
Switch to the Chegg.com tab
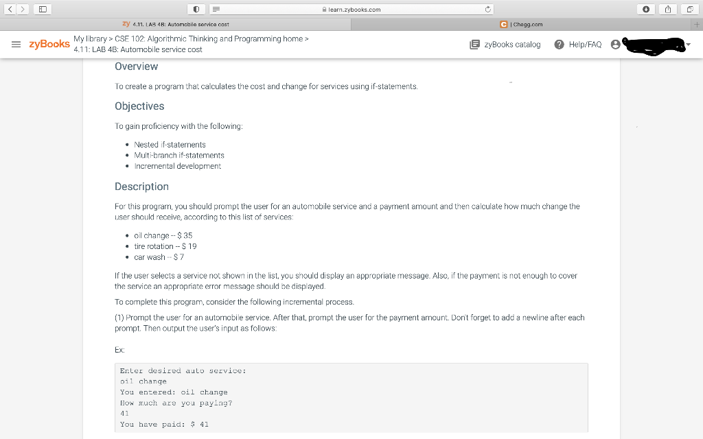coord(525,23)
